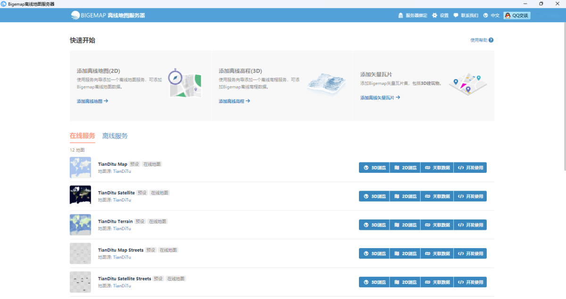Open 设置 settings gear in header

coord(441,16)
